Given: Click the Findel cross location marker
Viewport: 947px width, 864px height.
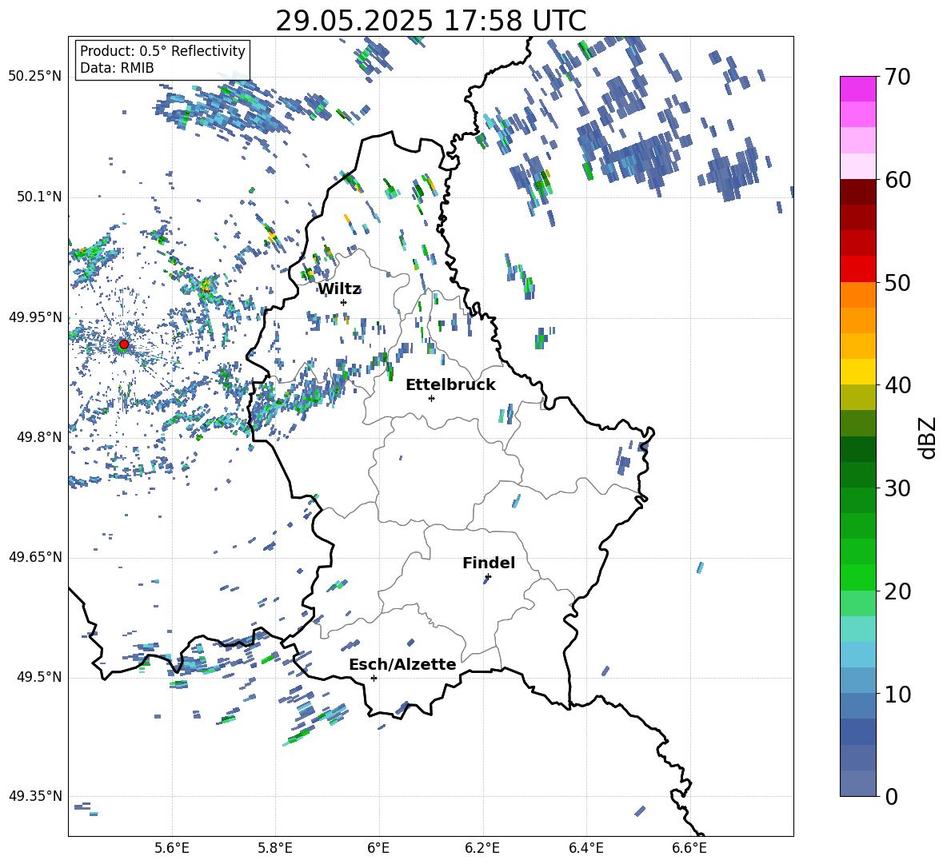Looking at the screenshot, I should (488, 577).
